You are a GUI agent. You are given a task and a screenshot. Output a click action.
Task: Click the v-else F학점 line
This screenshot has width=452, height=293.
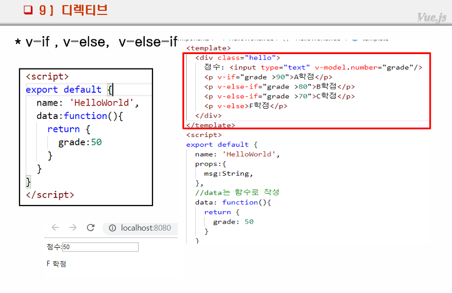click(x=246, y=106)
